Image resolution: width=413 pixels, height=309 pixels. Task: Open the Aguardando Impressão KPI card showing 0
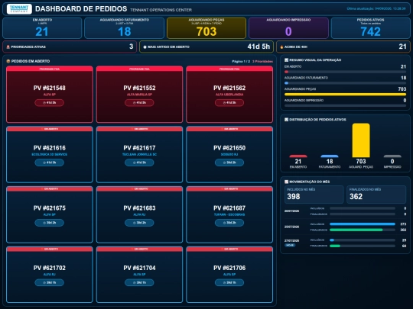pyautogui.click(x=288, y=28)
